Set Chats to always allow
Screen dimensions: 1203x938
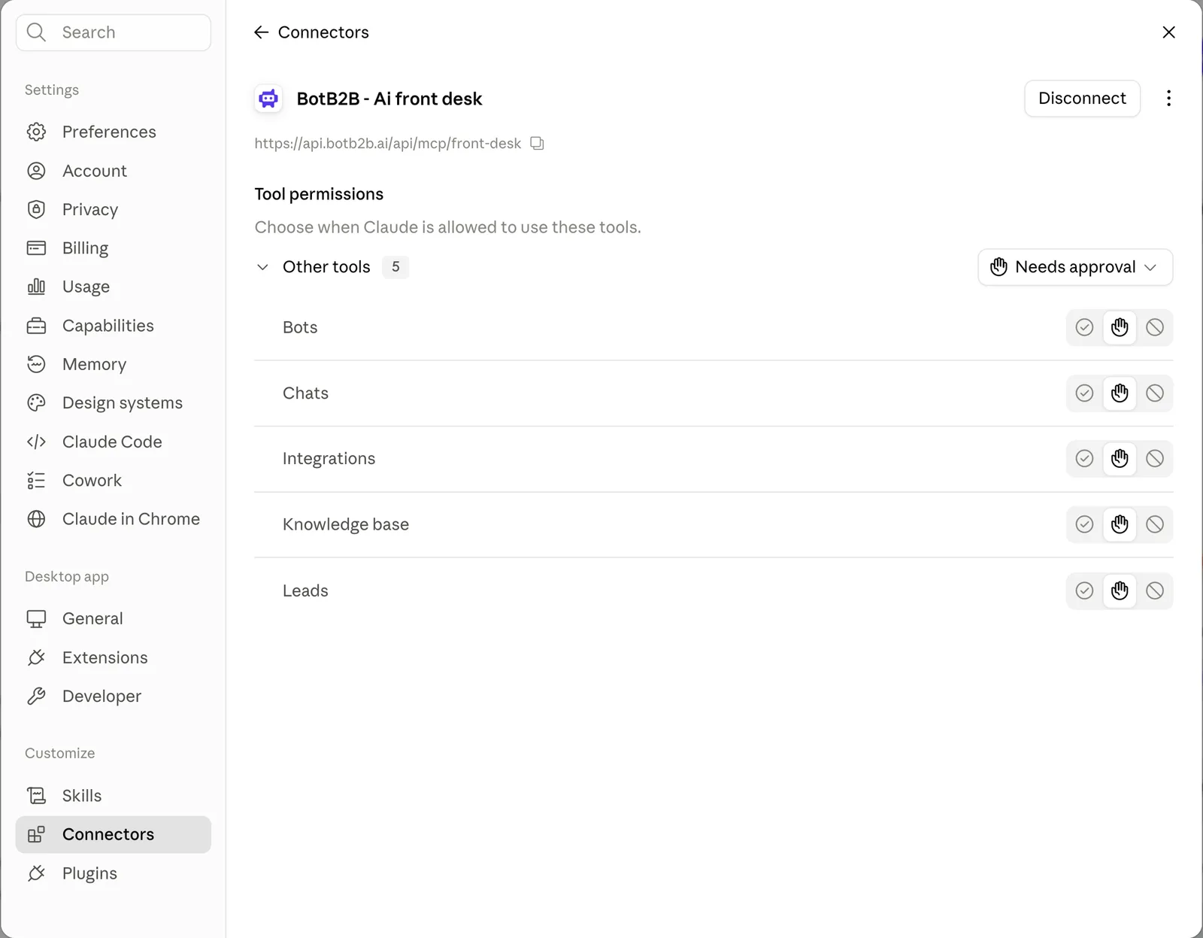pos(1084,393)
